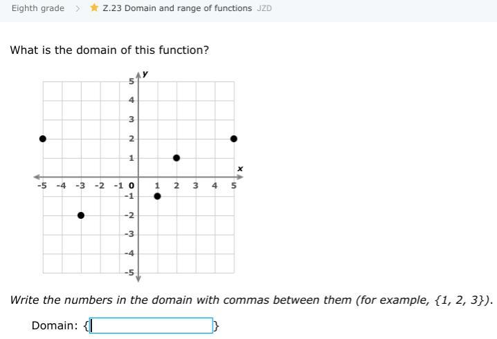
Task: Click the breadcrumb chevron separator arrow
Action: 78,8
